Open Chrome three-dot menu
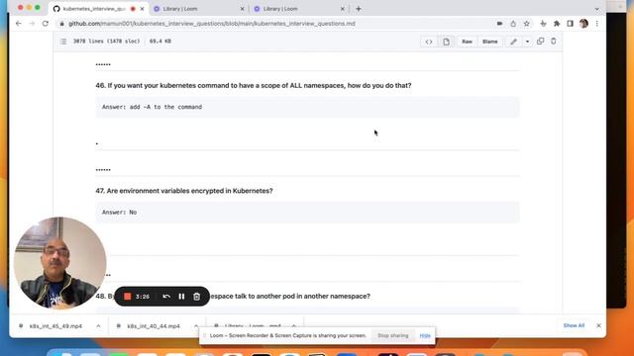 [596, 24]
